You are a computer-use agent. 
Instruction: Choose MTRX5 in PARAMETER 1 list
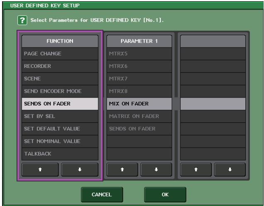pyautogui.click(x=139, y=54)
